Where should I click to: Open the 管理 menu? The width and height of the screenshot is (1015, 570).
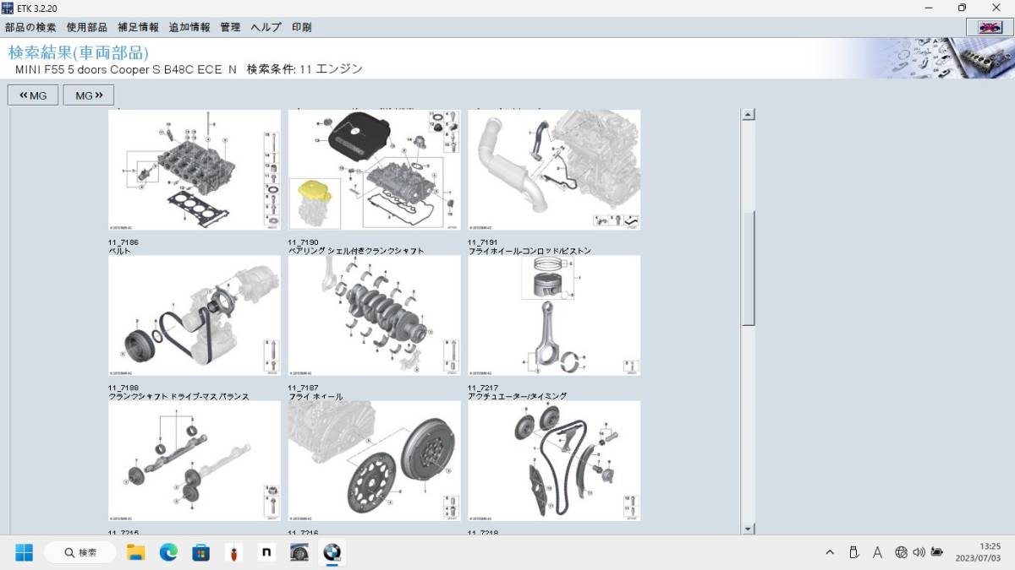click(230, 27)
